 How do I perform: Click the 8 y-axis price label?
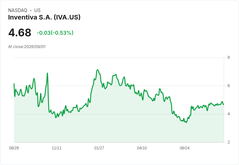tap(229, 57)
